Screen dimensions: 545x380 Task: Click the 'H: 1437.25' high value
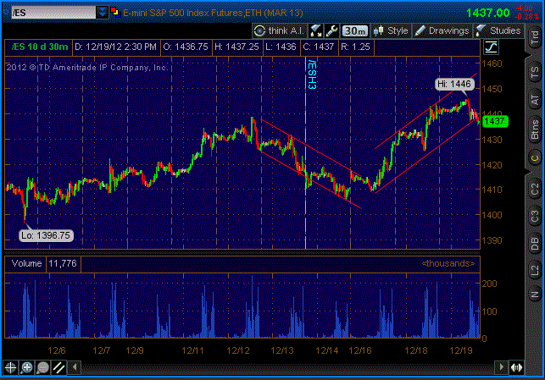pos(236,47)
